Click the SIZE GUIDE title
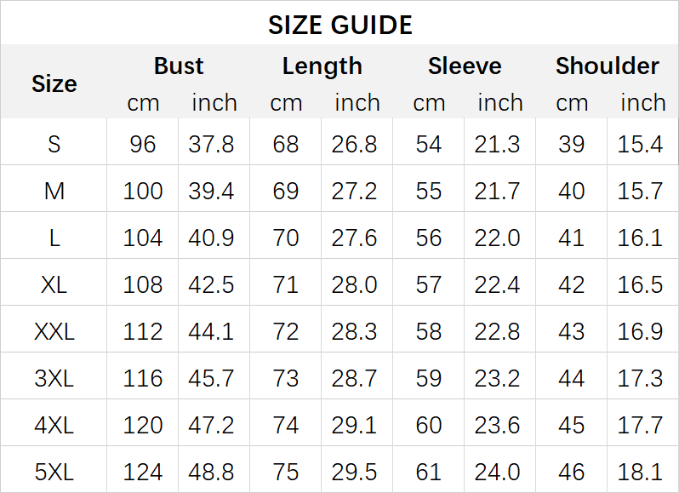Image resolution: width=679 pixels, height=493 pixels. click(x=339, y=25)
